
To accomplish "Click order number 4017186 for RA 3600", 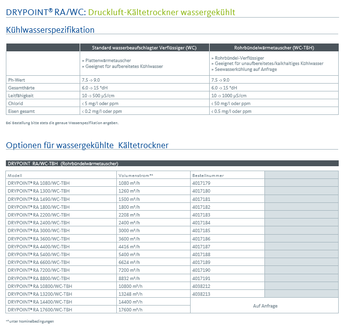I will pyautogui.click(x=201, y=238).
